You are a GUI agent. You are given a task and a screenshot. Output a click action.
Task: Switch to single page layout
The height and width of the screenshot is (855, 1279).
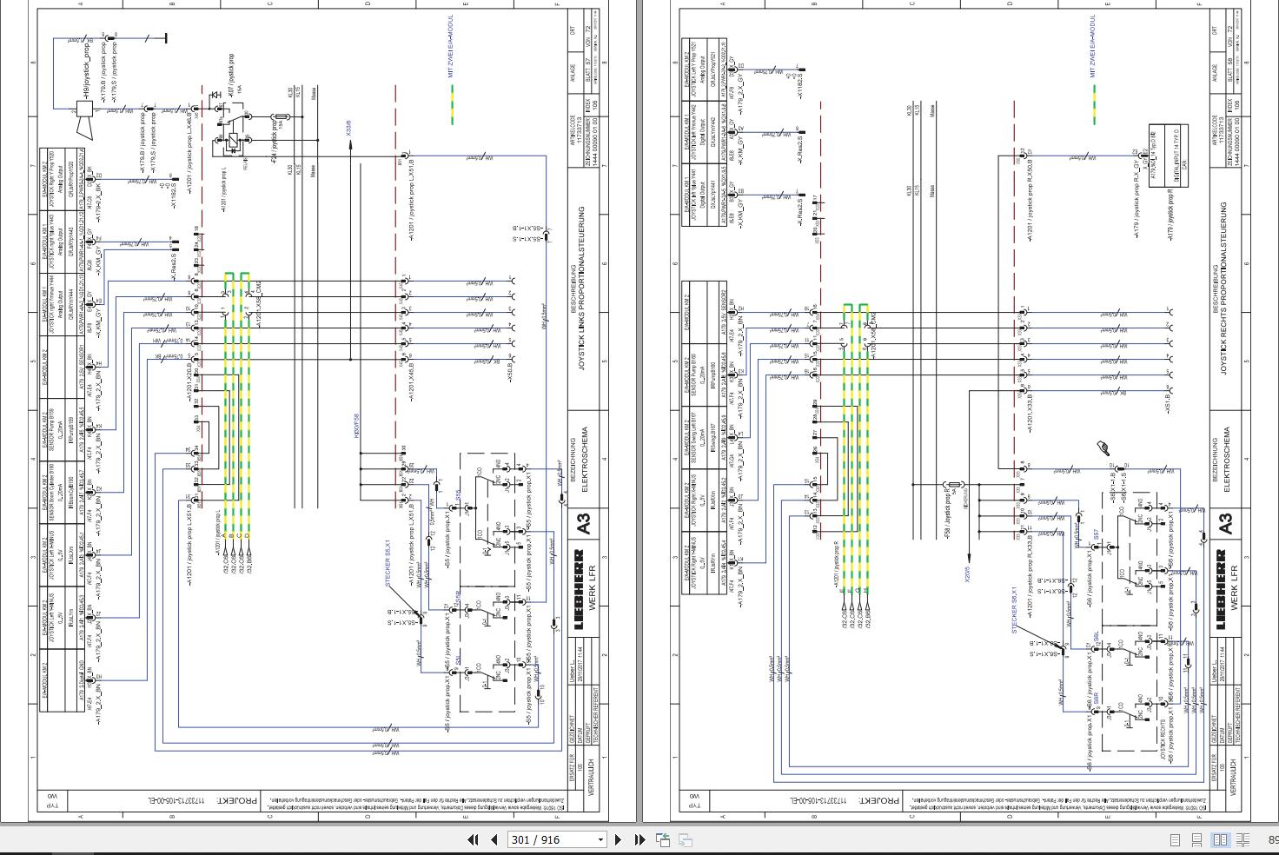click(x=1175, y=840)
